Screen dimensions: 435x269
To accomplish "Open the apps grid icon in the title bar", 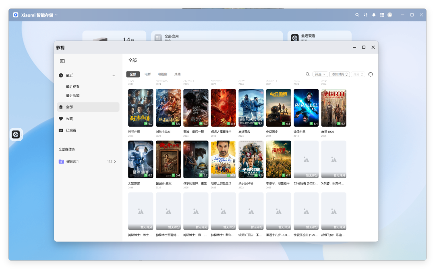I will (x=382, y=15).
